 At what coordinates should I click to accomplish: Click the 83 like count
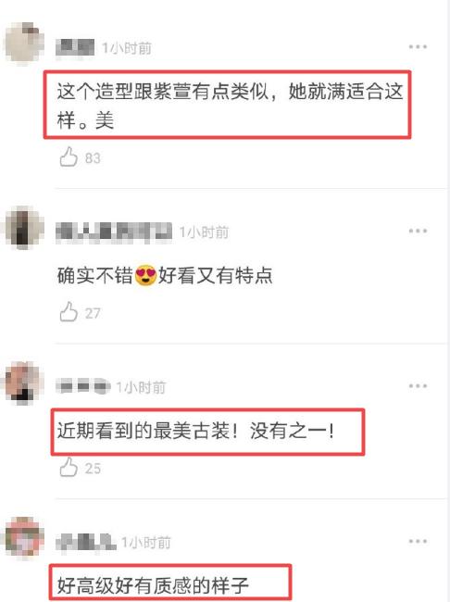coord(93,158)
